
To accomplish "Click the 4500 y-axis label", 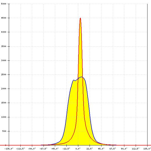I will point(4,18).
